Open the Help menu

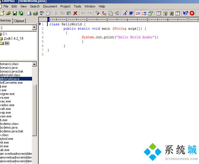coord(102,6)
